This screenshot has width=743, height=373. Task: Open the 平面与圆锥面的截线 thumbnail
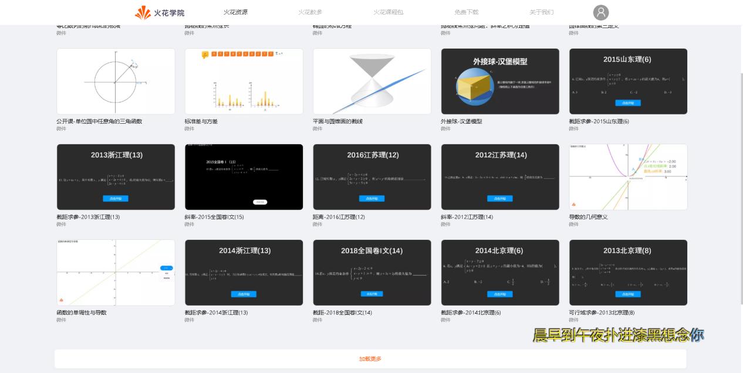click(372, 81)
